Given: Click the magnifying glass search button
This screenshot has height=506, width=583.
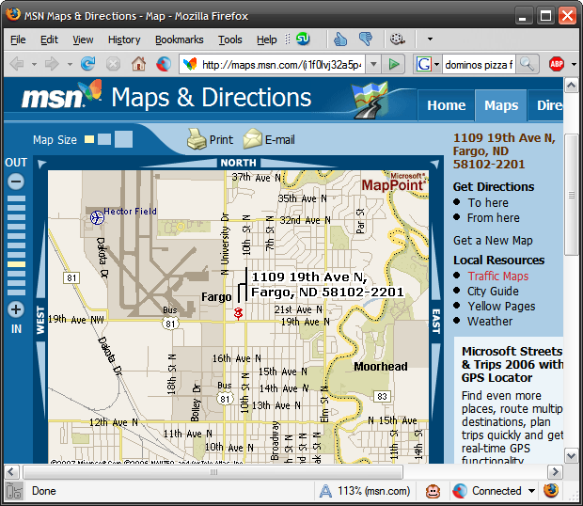Looking at the screenshot, I should [x=528, y=64].
